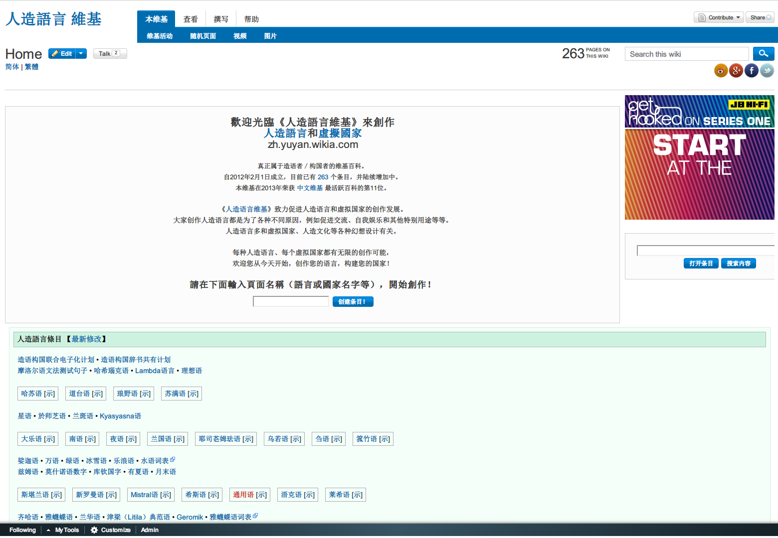Image resolution: width=778 pixels, height=538 pixels.
Task: Open the 虛擬國家 link in heading
Action: pos(340,134)
